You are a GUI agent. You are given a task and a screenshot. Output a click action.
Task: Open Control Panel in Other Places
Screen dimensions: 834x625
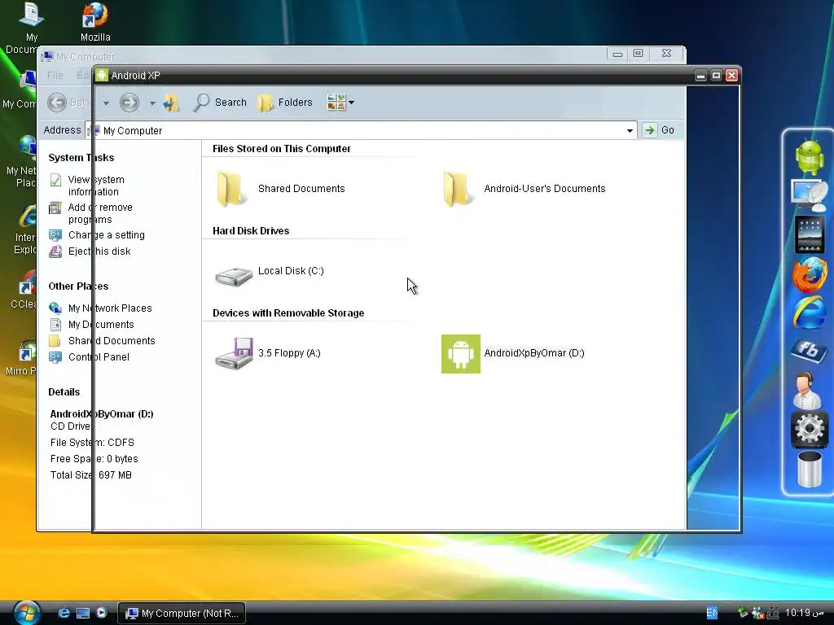(x=99, y=357)
